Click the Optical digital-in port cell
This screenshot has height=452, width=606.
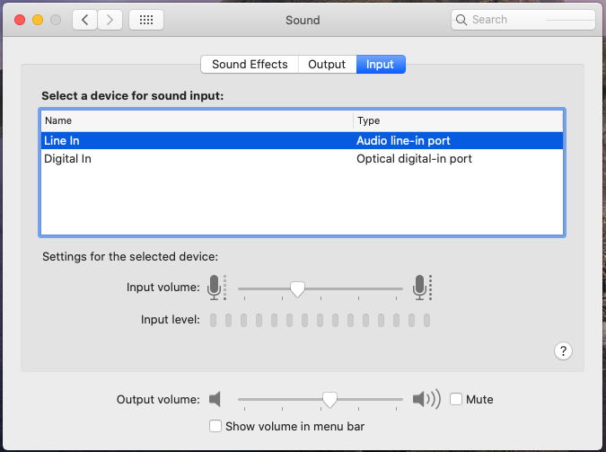[414, 159]
